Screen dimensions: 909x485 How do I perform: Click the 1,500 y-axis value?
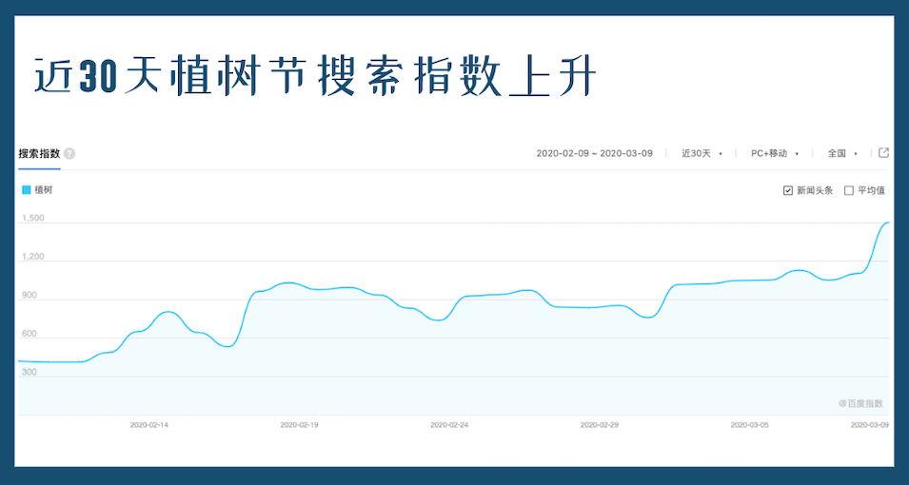(33, 219)
